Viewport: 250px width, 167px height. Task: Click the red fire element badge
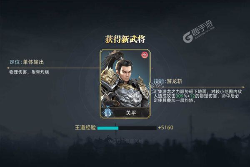pos(145,55)
